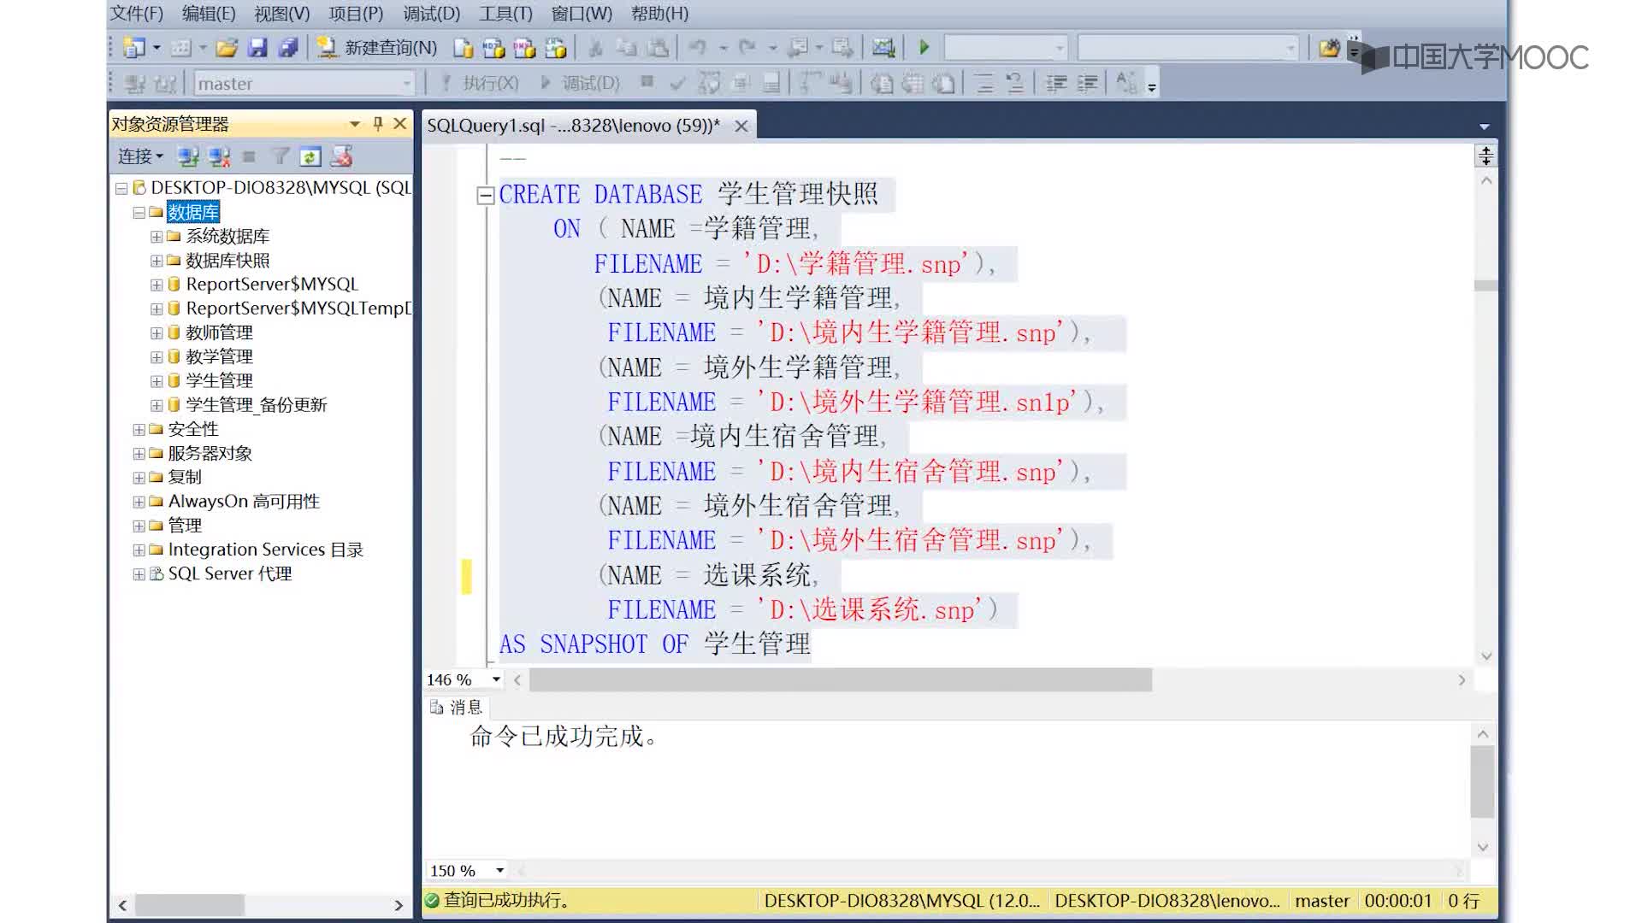Select the 服务器对象 folder
Image resolution: width=1642 pixels, height=923 pixels.
tap(210, 453)
